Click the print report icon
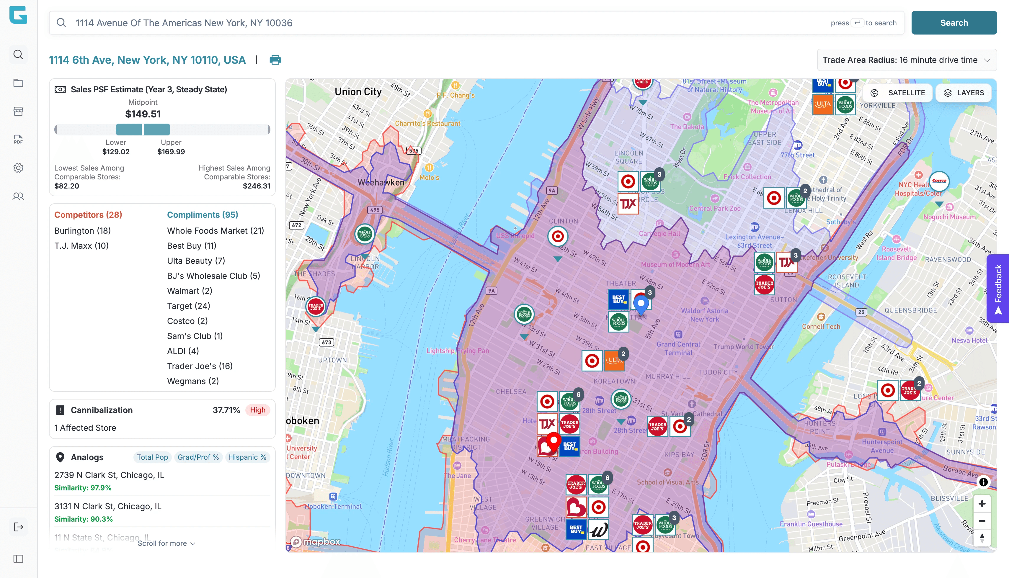 275,60
